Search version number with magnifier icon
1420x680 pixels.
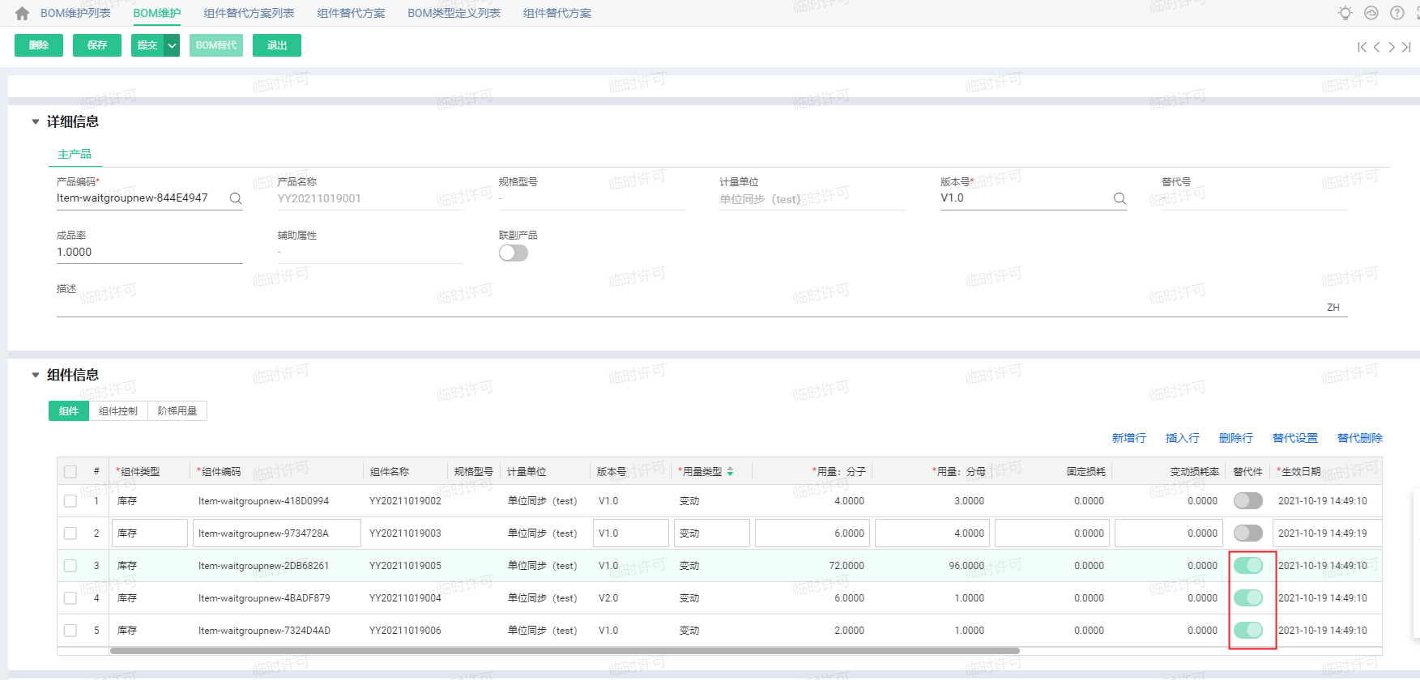coord(1119,198)
